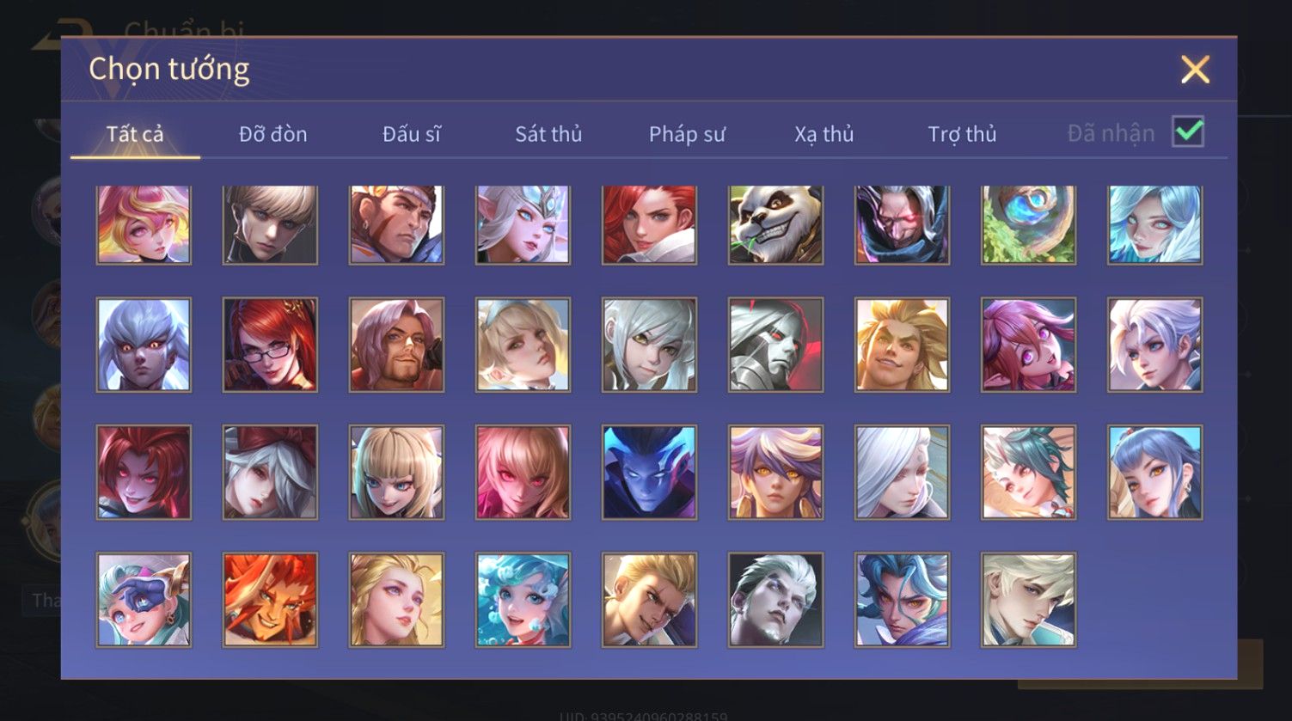Toggle the Đã nhận checkbox
The image size is (1292, 721).
pyautogui.click(x=1188, y=132)
